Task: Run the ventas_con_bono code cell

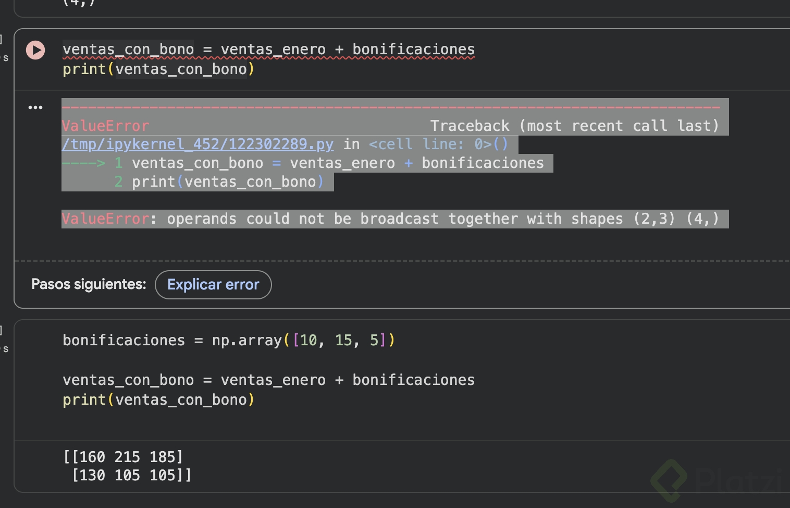Action: pos(35,50)
